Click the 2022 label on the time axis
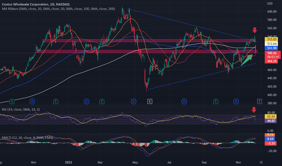The height and width of the screenshot is (166, 282). click(68, 162)
